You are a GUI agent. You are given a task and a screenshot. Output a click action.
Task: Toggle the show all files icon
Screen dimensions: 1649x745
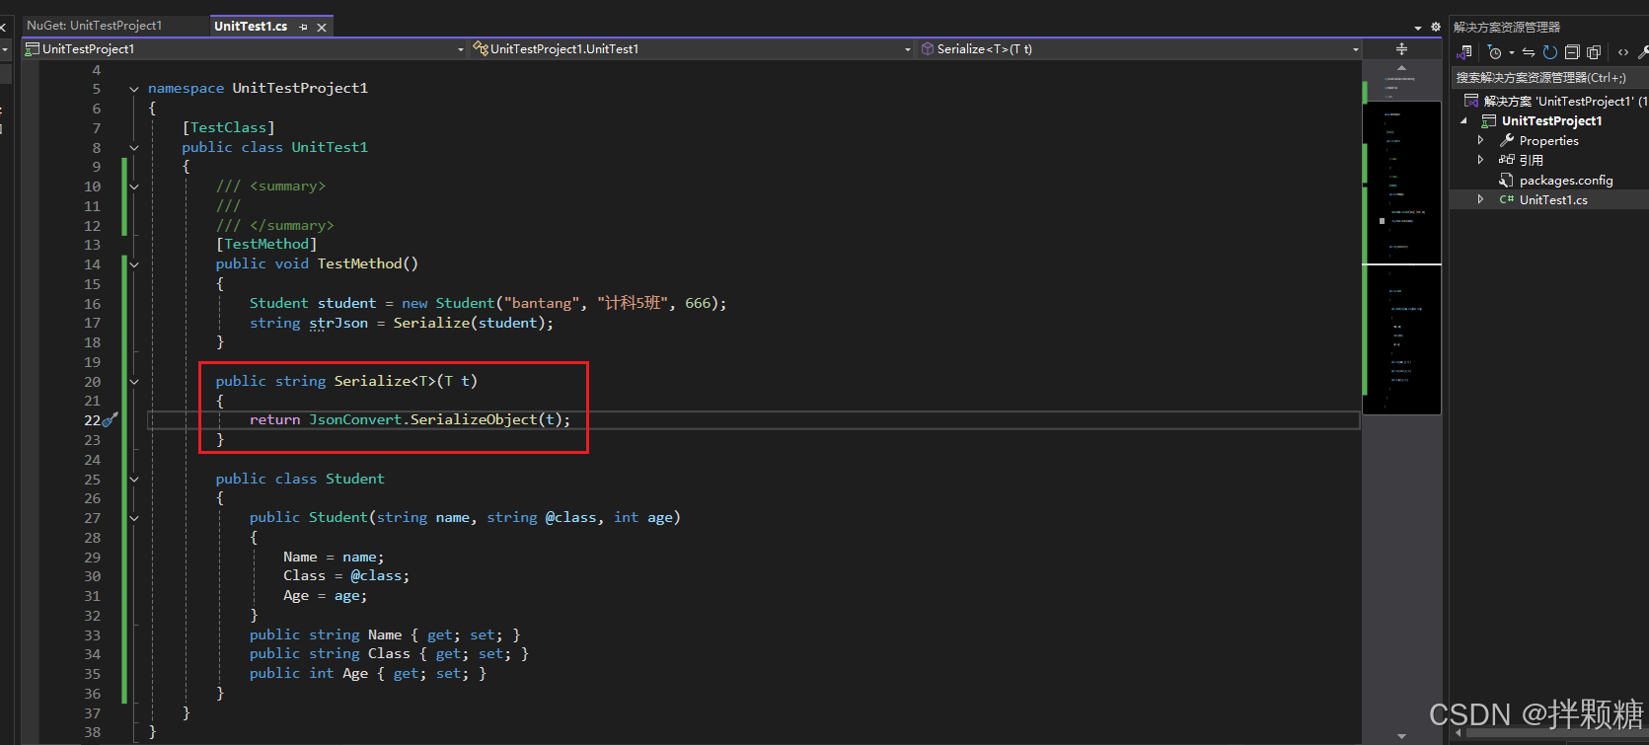coord(1594,52)
